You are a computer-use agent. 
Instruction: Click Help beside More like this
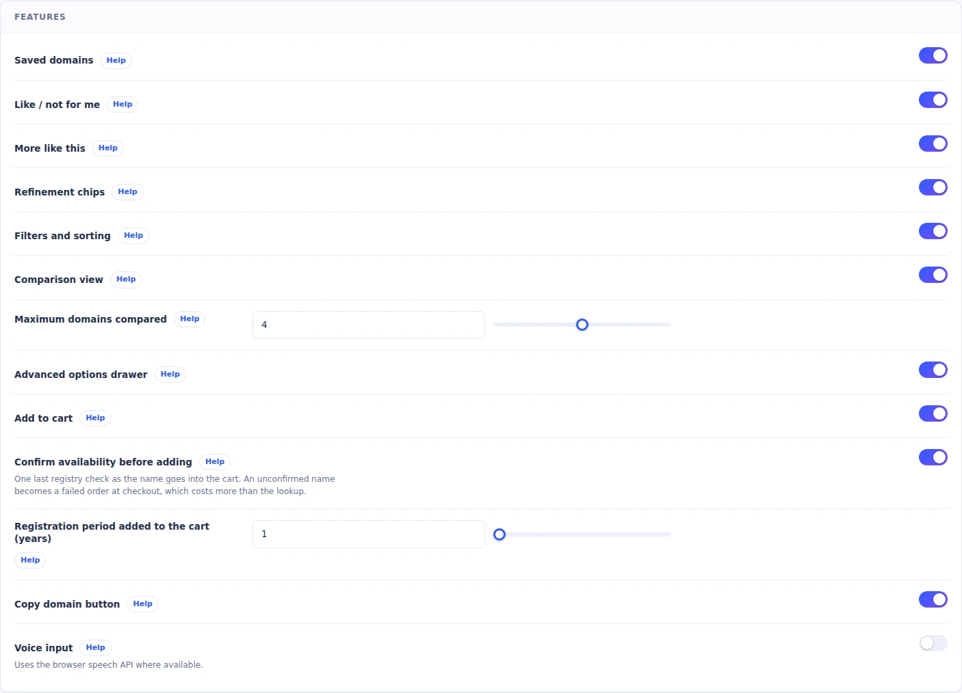[x=108, y=148]
